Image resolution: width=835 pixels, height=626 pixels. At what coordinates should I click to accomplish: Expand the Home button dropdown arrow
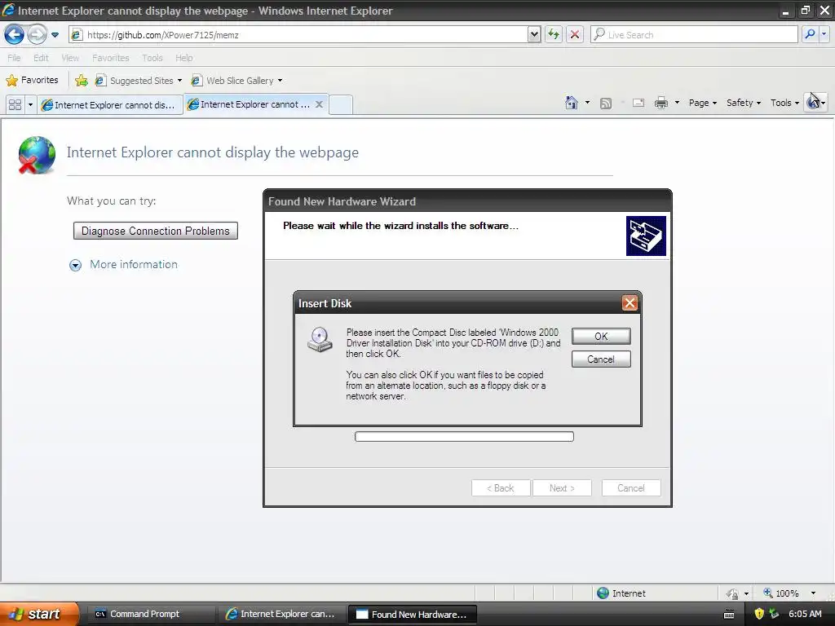point(587,103)
